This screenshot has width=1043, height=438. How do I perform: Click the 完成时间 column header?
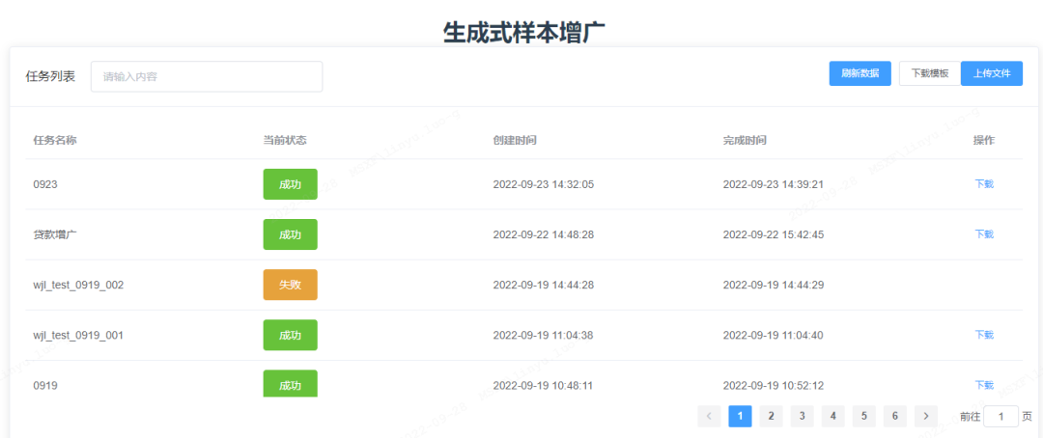(745, 140)
